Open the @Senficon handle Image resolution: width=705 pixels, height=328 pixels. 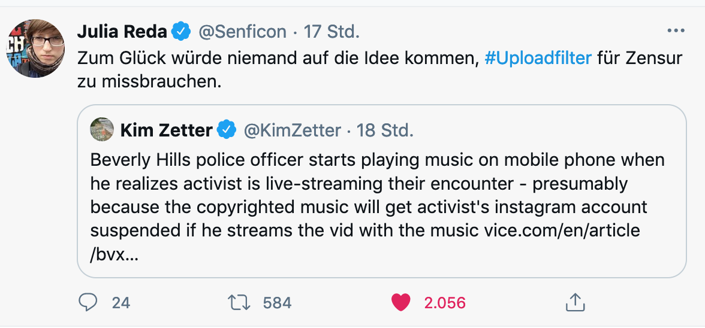pyautogui.click(x=242, y=32)
